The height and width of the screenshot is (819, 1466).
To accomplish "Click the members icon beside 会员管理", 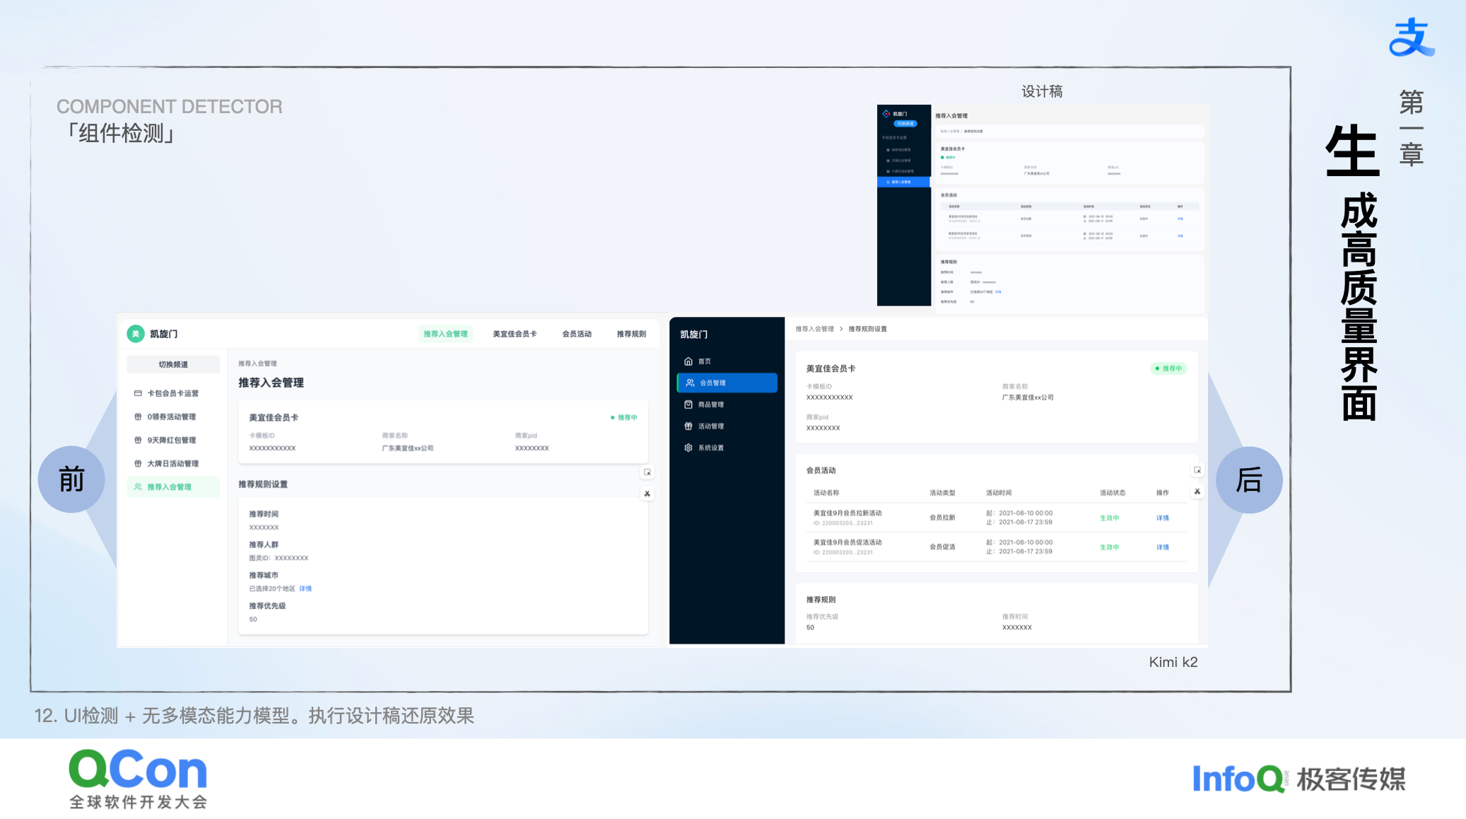I will [x=690, y=383].
